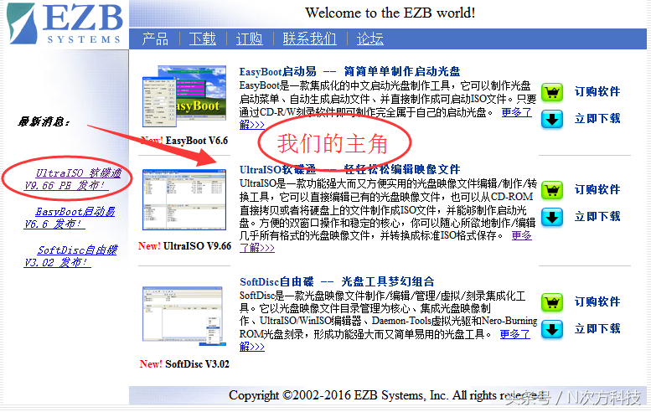Click the EZB Systems logo
This screenshot has height=412, width=651.
pos(65,23)
